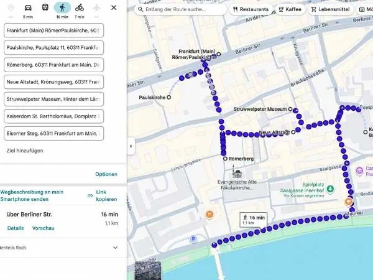Edit the Neue Altstadt, Krönungsweg field
Screen dimensions: 373x280
pyautogui.click(x=53, y=82)
